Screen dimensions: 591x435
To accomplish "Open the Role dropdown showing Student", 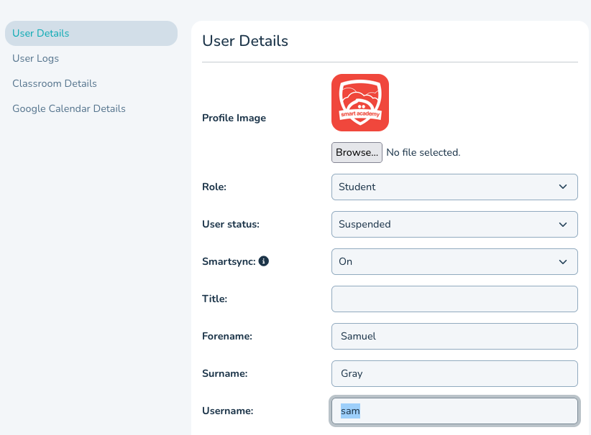I will pyautogui.click(x=454, y=187).
